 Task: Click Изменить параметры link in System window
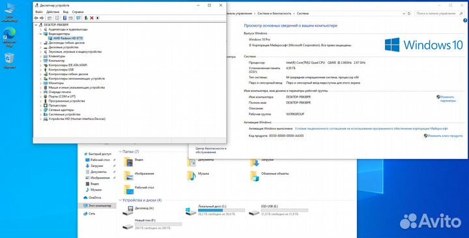coord(448,99)
